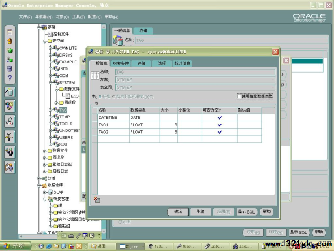Click the report page icon atop left toolbar
334x251 pixels.
point(10,32)
